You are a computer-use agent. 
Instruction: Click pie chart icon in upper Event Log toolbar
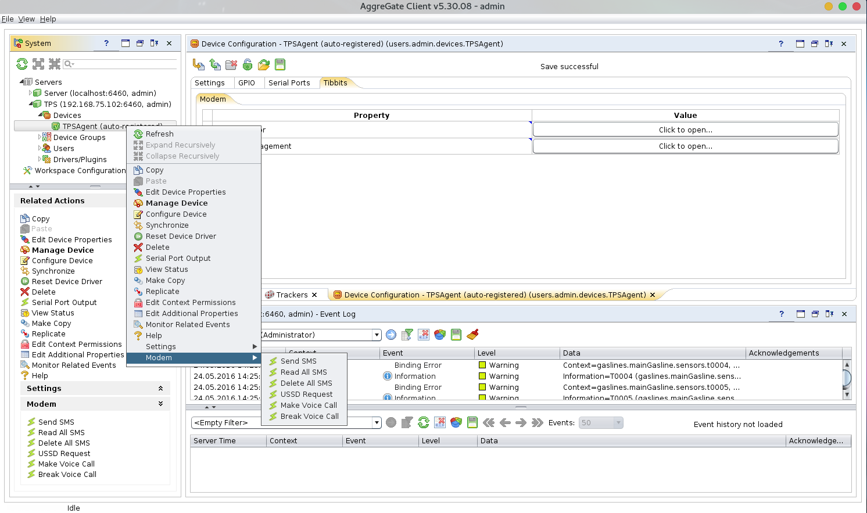[x=440, y=335]
